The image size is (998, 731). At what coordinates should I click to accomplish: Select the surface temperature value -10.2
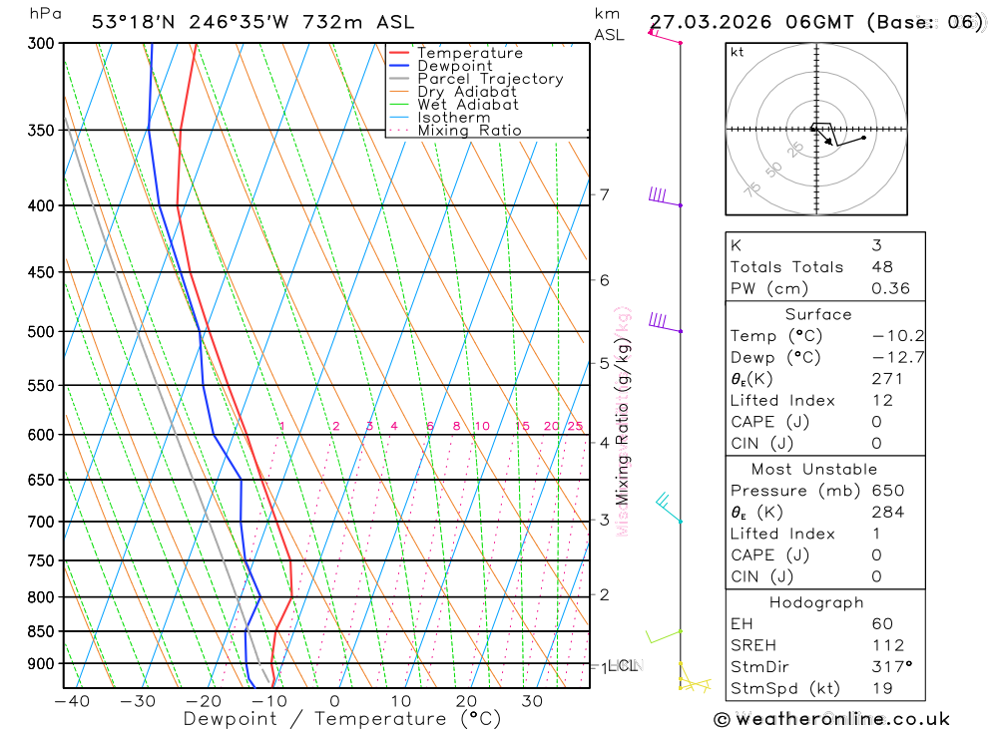coord(898,336)
